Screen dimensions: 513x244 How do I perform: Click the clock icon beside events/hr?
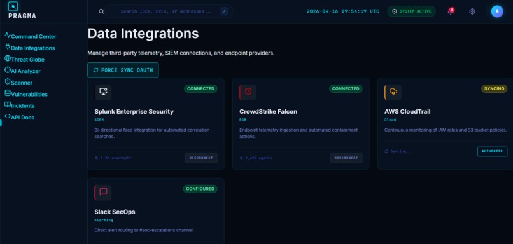(97, 158)
